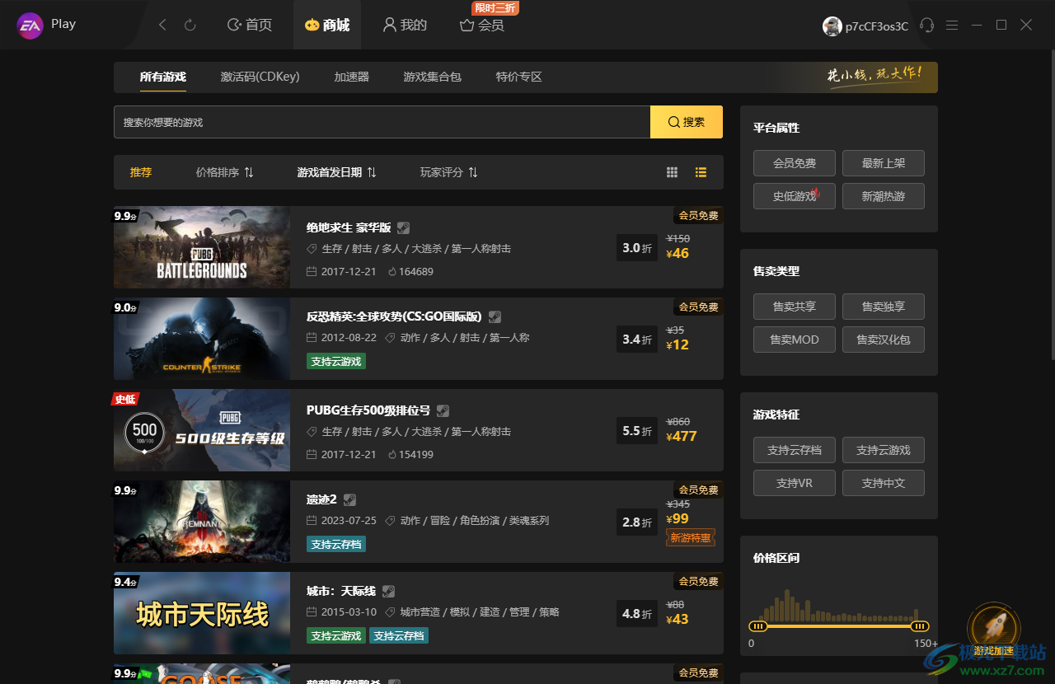Launch the 游戏加速 rocket icon

(993, 630)
